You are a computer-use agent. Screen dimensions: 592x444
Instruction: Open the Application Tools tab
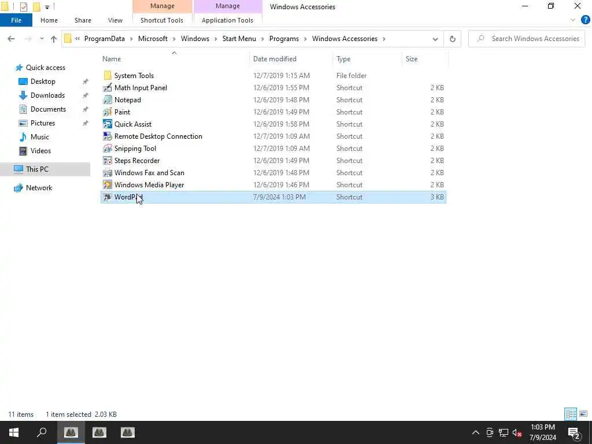(x=227, y=20)
